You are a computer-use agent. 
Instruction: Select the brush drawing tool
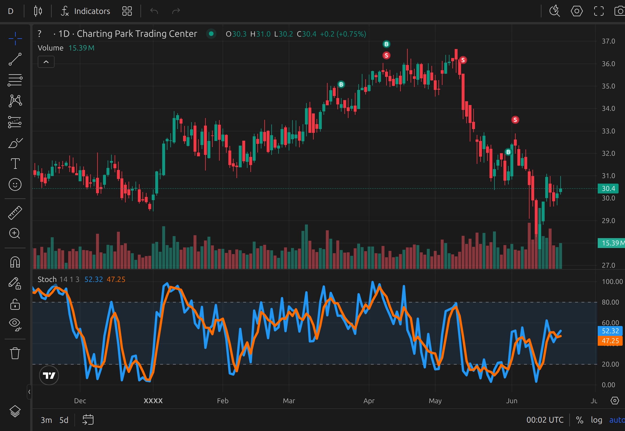point(15,143)
